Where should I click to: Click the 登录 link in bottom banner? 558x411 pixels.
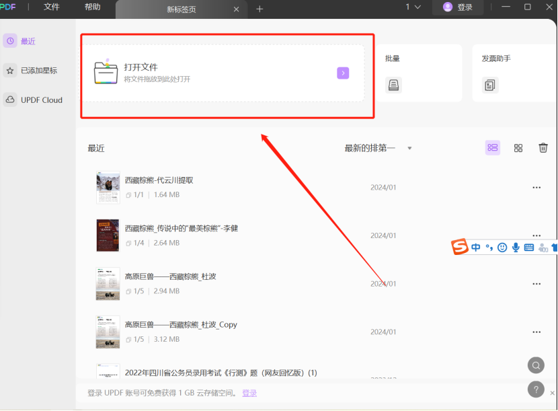[x=249, y=393]
